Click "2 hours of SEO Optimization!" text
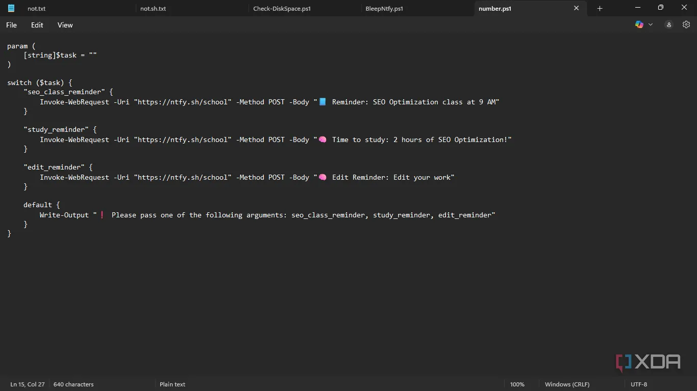 tap(451, 139)
